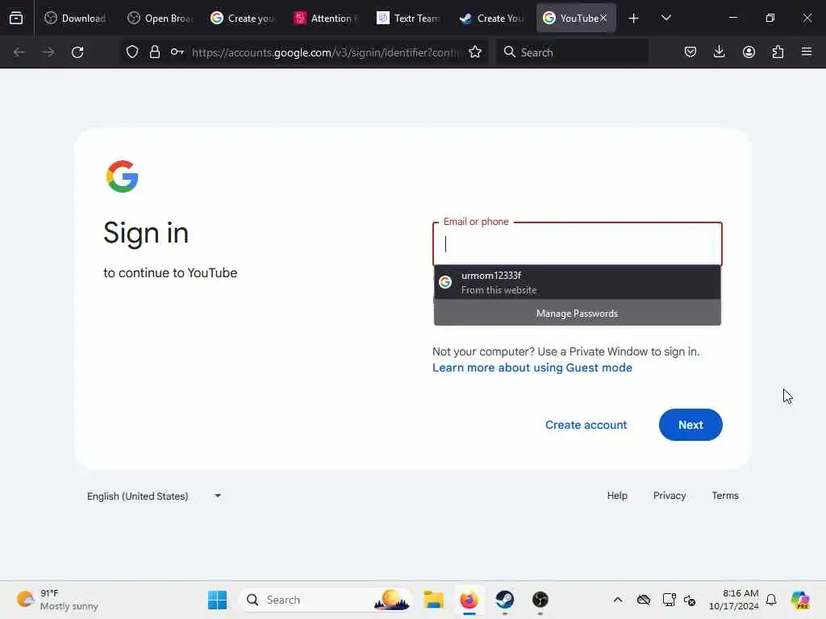826x619 pixels.
Task: Switch to the Download tab
Action: [75, 18]
